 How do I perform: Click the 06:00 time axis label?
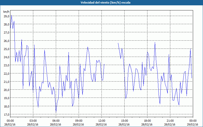pos(56,121)
